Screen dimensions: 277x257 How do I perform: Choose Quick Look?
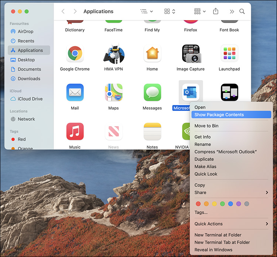tap(231, 174)
